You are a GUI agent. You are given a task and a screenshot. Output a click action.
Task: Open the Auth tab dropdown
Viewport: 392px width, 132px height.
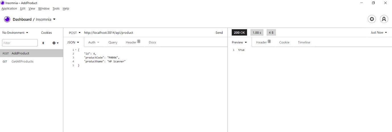94,42
